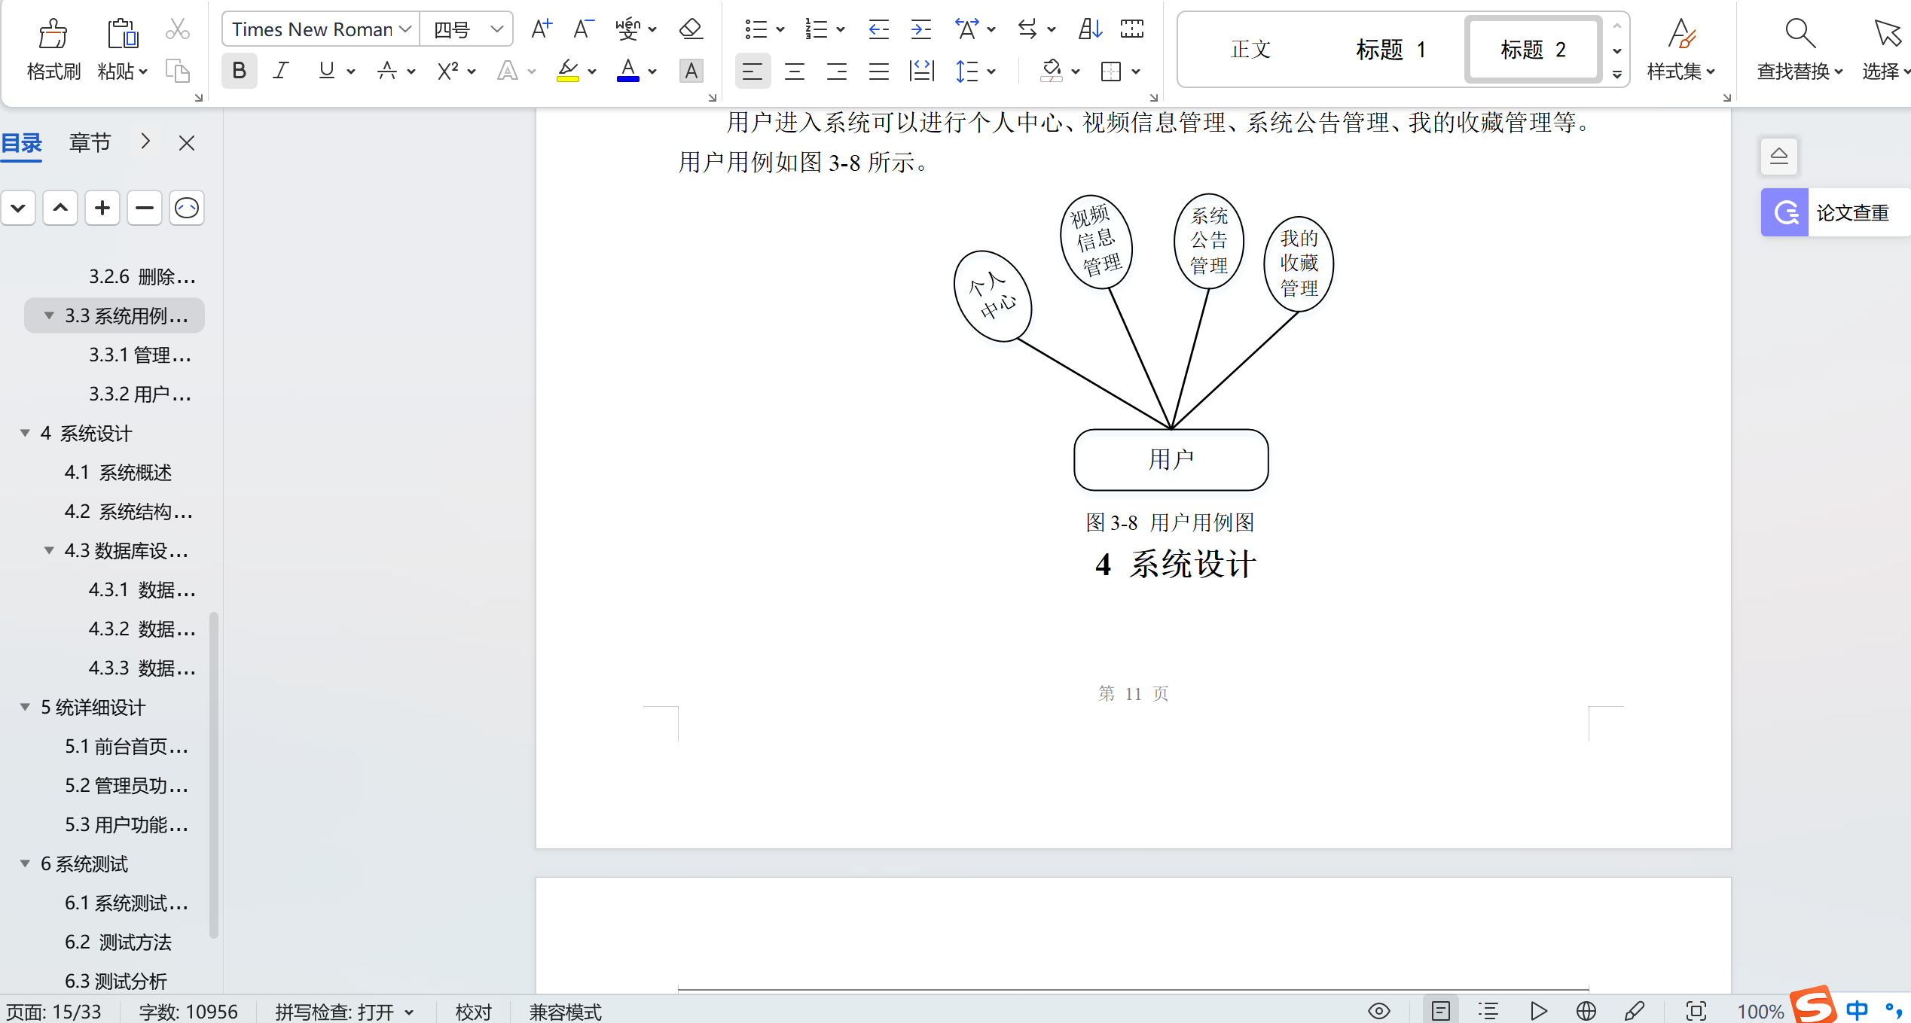Viewport: 1911px width, 1023px height.
Task: Click the move-up arrow outline button
Action: click(x=60, y=208)
